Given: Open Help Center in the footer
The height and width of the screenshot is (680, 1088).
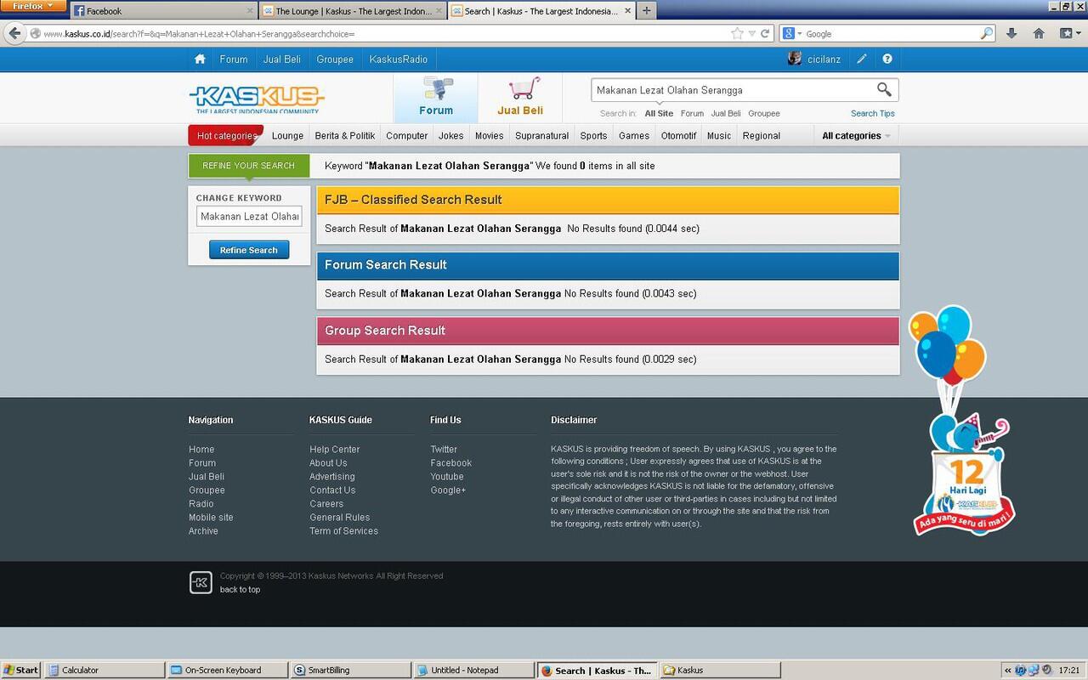Looking at the screenshot, I should (335, 450).
